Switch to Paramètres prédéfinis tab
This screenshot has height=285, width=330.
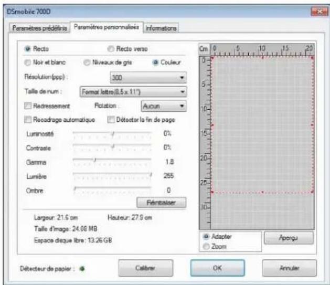click(x=39, y=28)
